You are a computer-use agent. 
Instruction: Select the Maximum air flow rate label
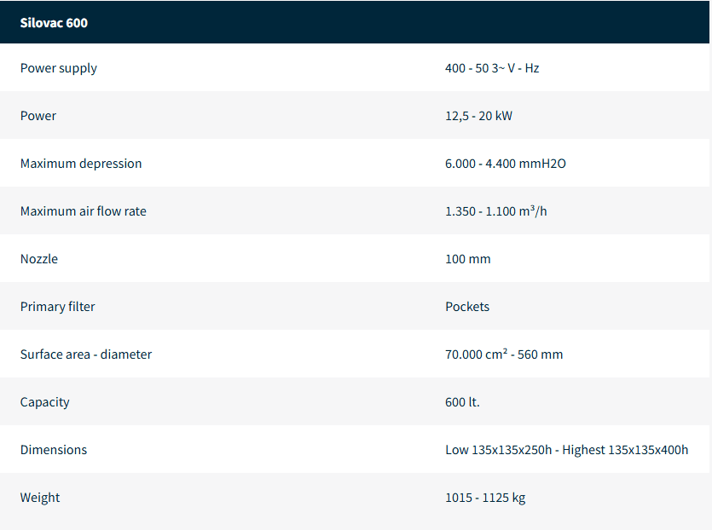pos(83,211)
